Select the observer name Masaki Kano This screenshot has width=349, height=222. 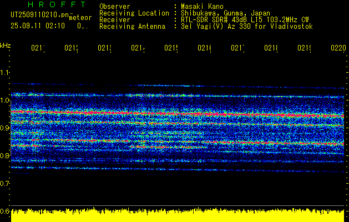pos(202,7)
